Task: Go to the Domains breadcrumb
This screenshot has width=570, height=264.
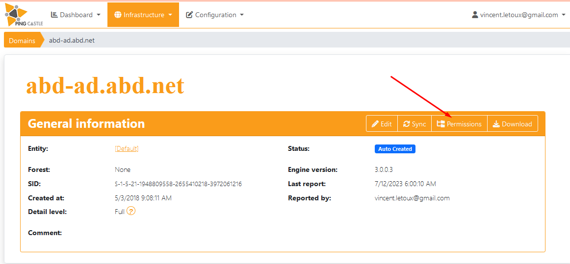Action: [x=22, y=41]
